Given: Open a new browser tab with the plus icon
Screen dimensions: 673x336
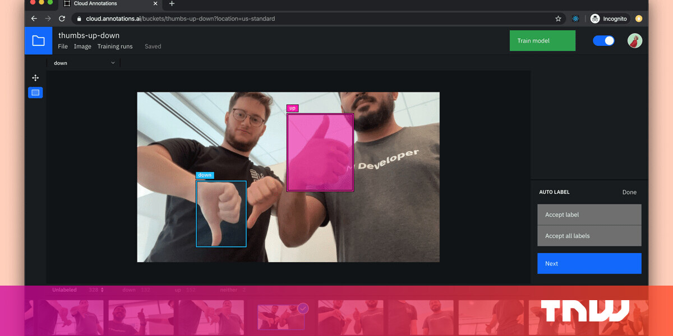Looking at the screenshot, I should point(172,4).
